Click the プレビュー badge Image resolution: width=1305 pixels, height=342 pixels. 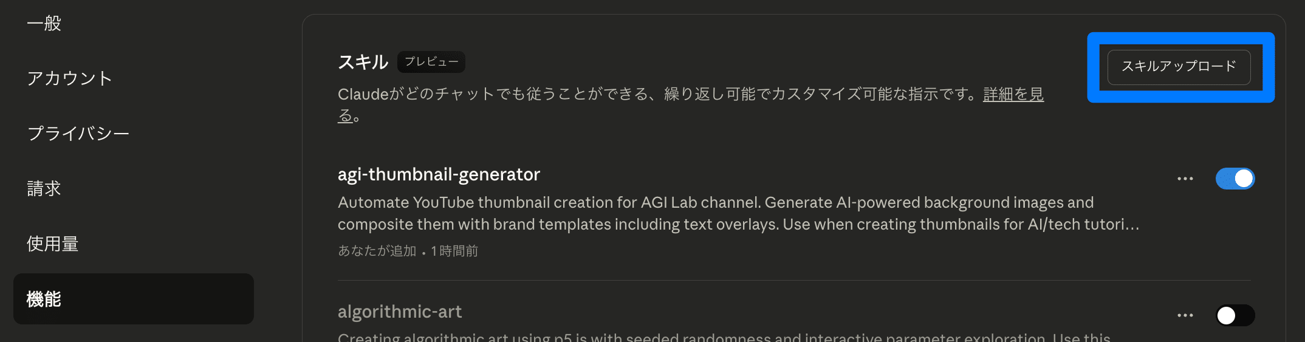(x=431, y=62)
